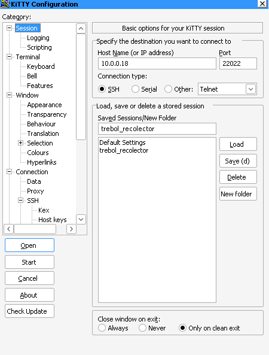The height and width of the screenshot is (355, 269).
Task: Select the Selection category
Action: (x=40, y=143)
